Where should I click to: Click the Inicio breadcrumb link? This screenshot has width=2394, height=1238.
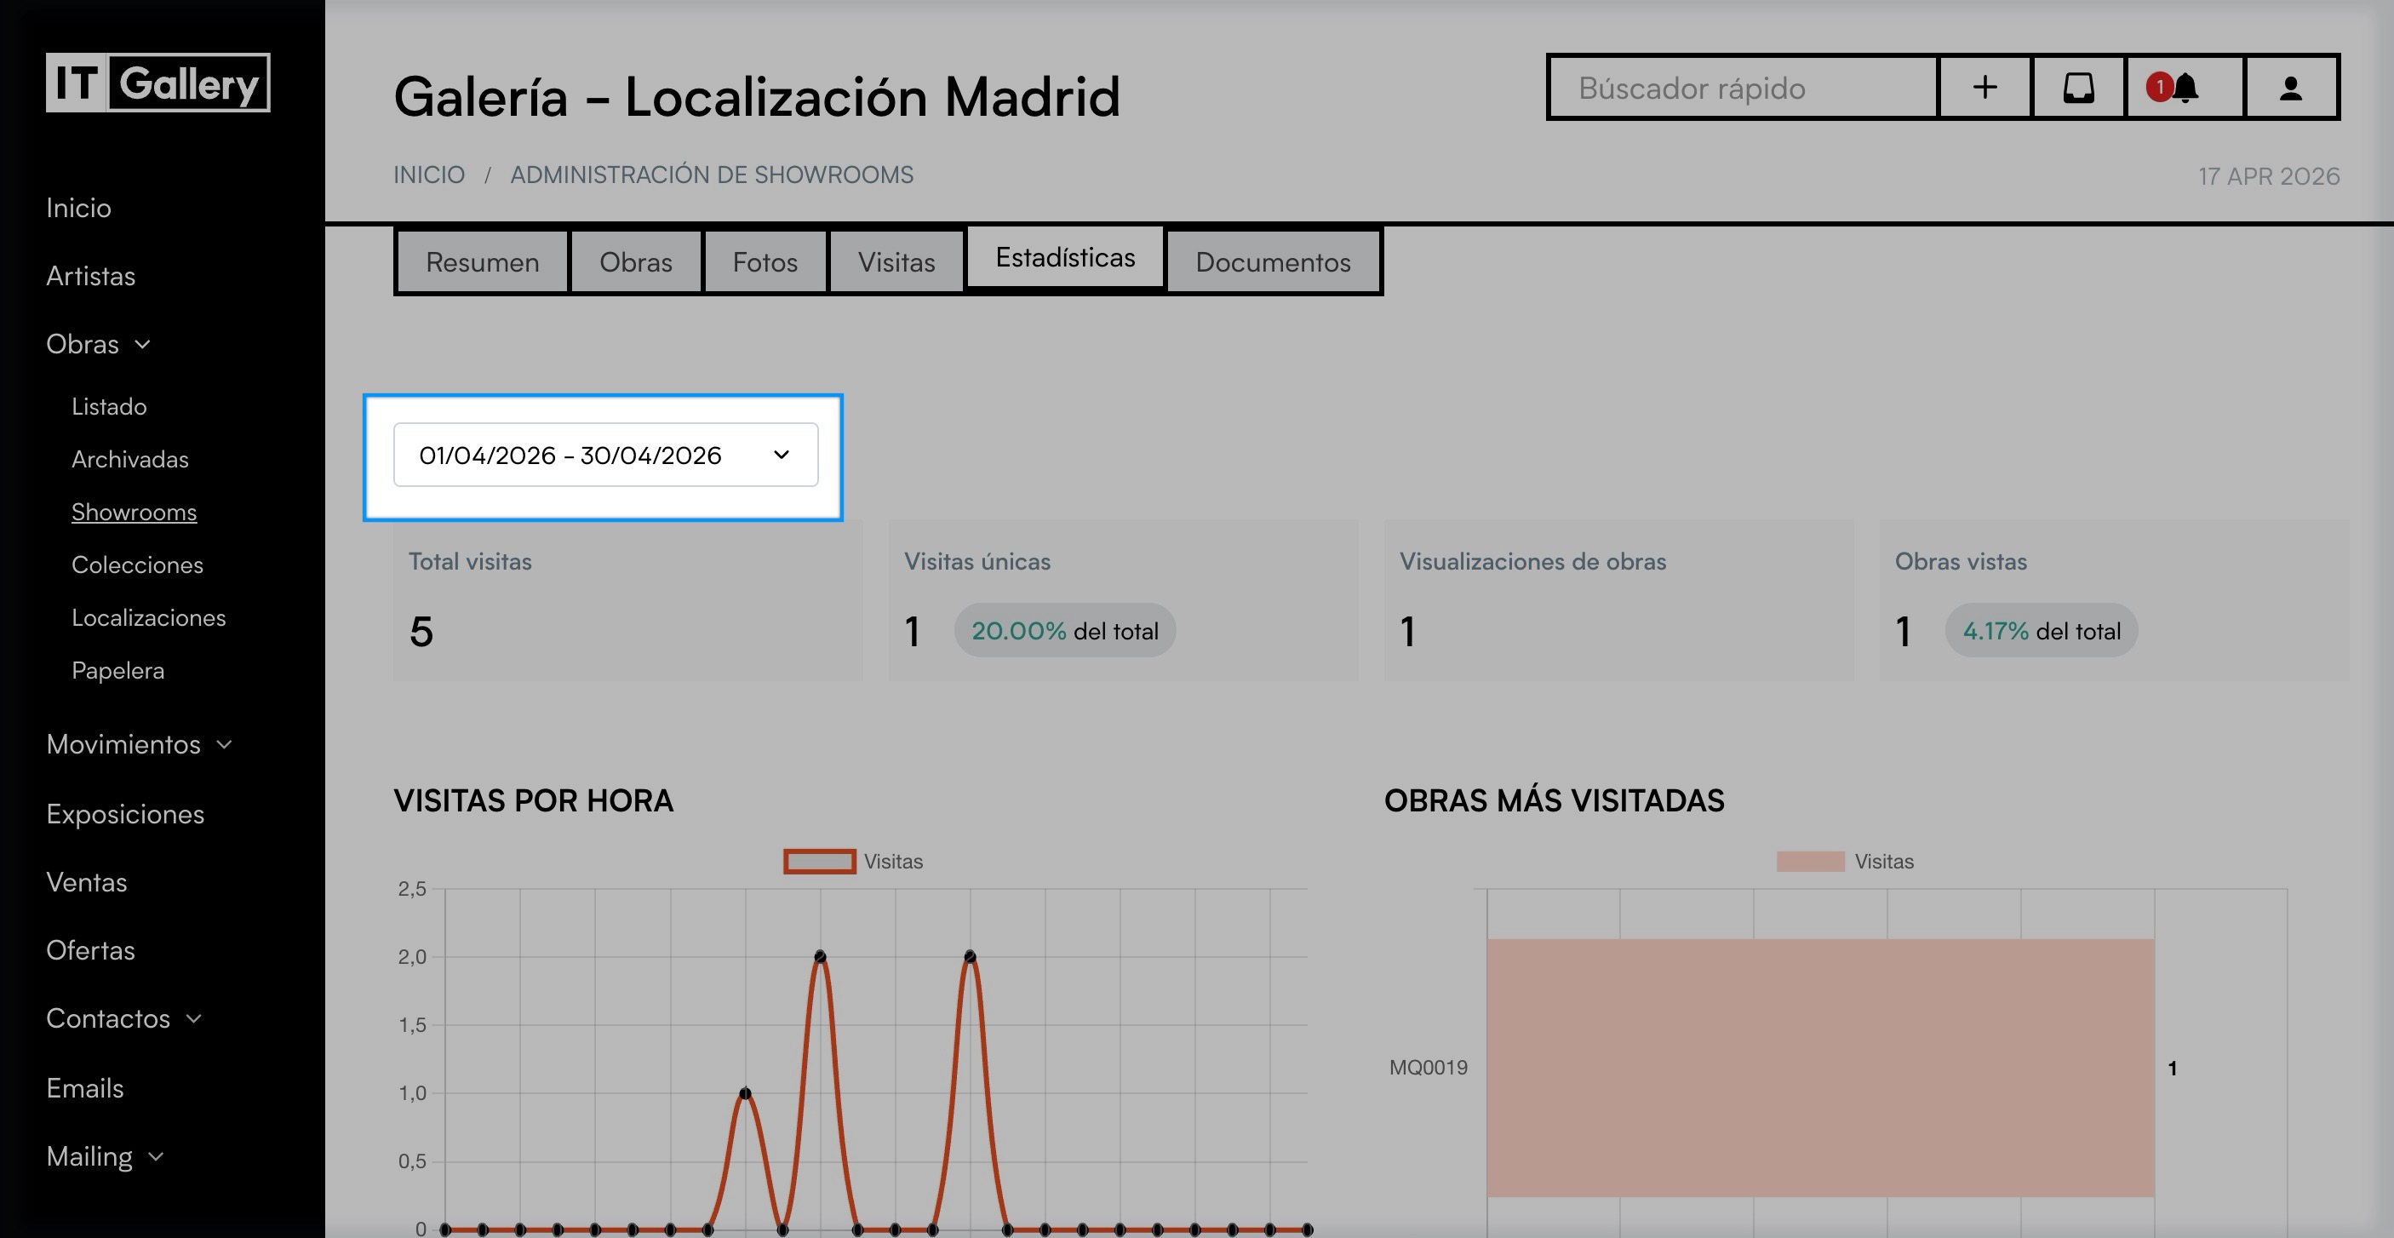pyautogui.click(x=428, y=175)
